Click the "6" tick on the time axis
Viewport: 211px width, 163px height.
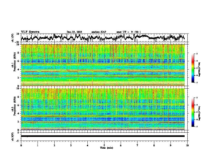click(121, 145)
